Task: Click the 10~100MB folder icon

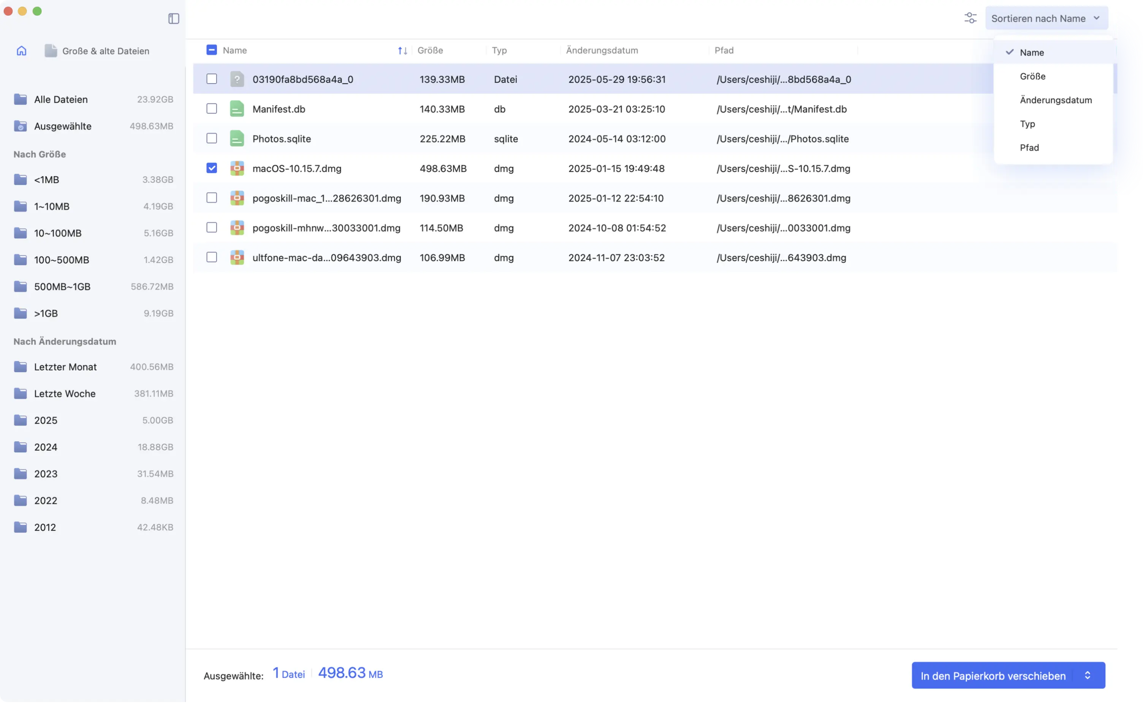Action: tap(21, 233)
